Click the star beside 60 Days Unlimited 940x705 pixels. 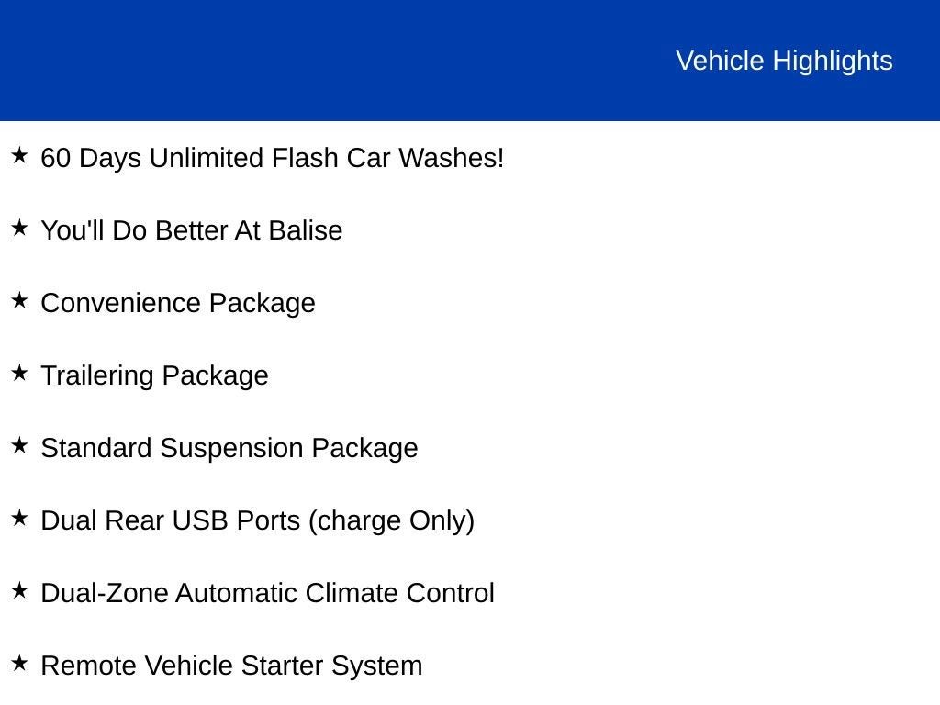tap(19, 155)
